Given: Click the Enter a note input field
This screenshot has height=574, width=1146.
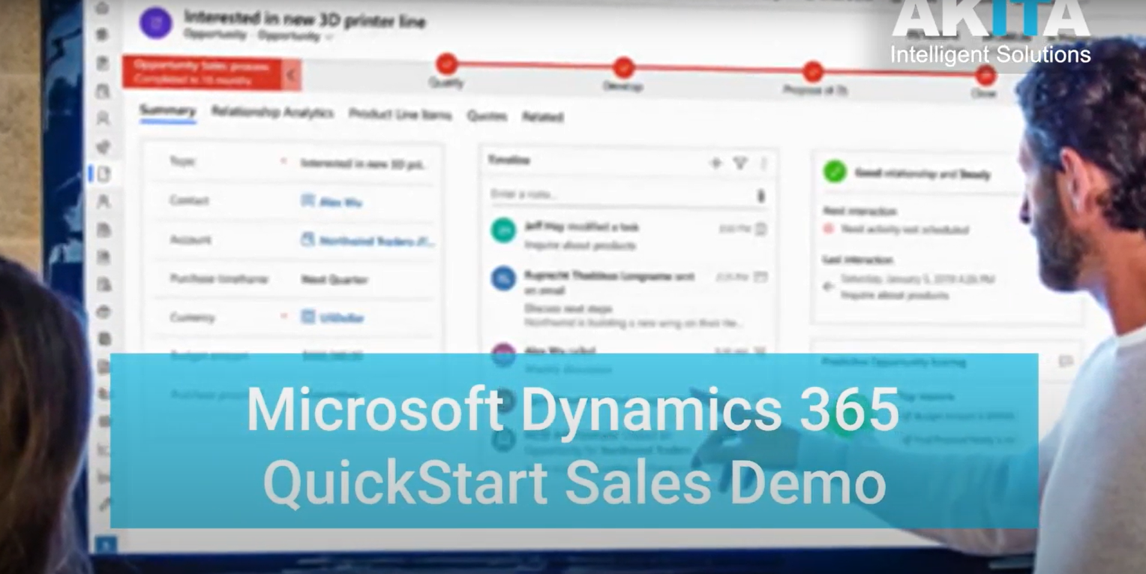Looking at the screenshot, I should point(600,194).
